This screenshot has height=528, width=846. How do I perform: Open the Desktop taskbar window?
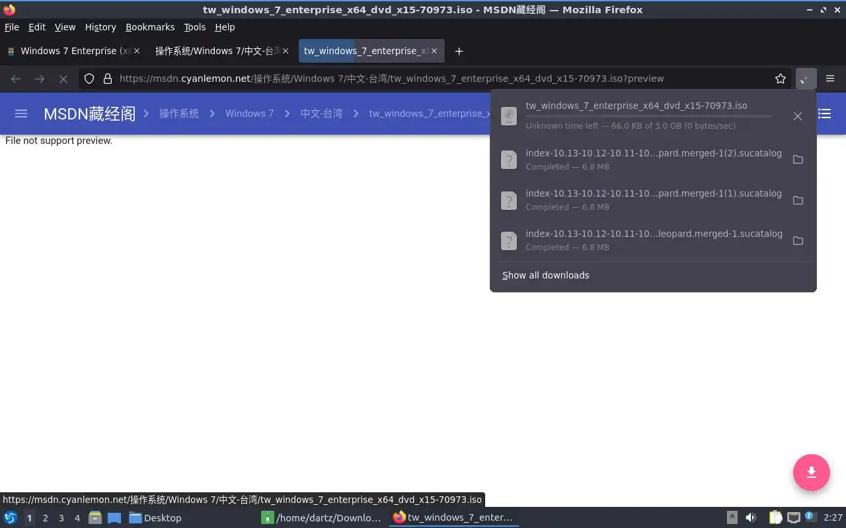[190, 517]
